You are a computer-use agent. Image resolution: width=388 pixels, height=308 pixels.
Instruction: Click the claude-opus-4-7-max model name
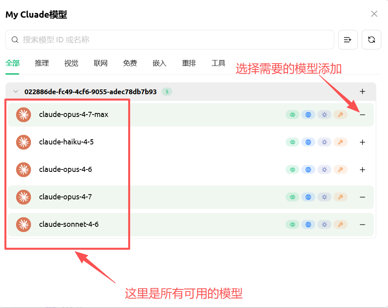pos(73,115)
